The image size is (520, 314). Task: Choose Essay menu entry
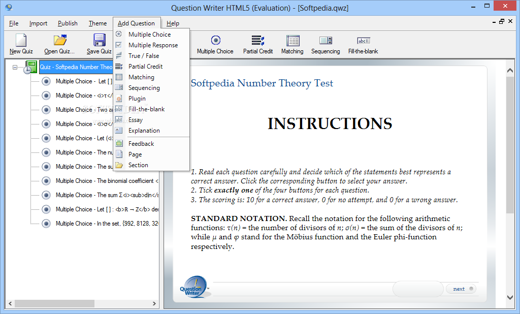[151, 120]
